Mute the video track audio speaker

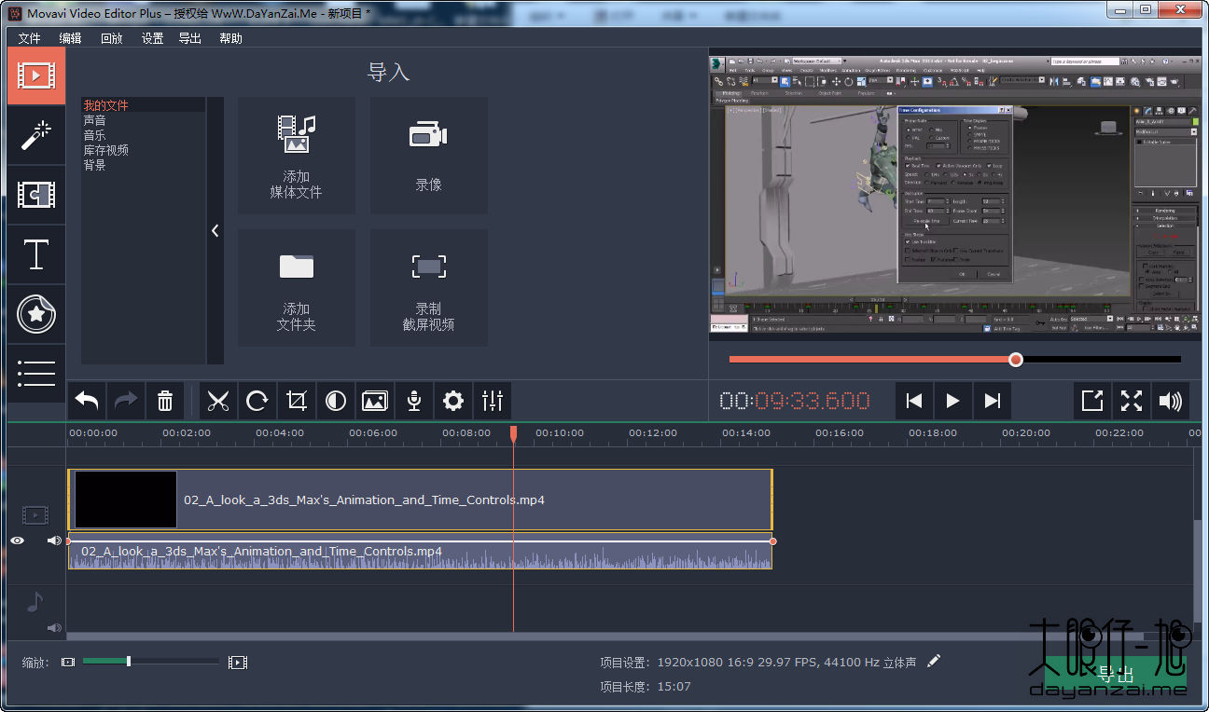point(54,541)
